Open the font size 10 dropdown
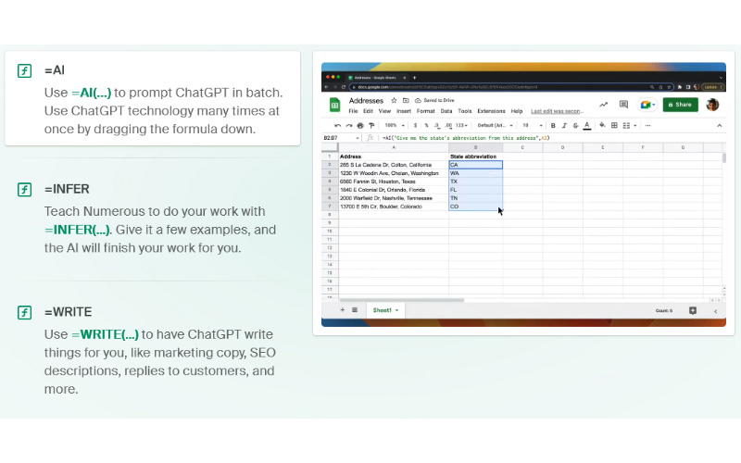The width and height of the screenshot is (741, 463). click(x=532, y=126)
